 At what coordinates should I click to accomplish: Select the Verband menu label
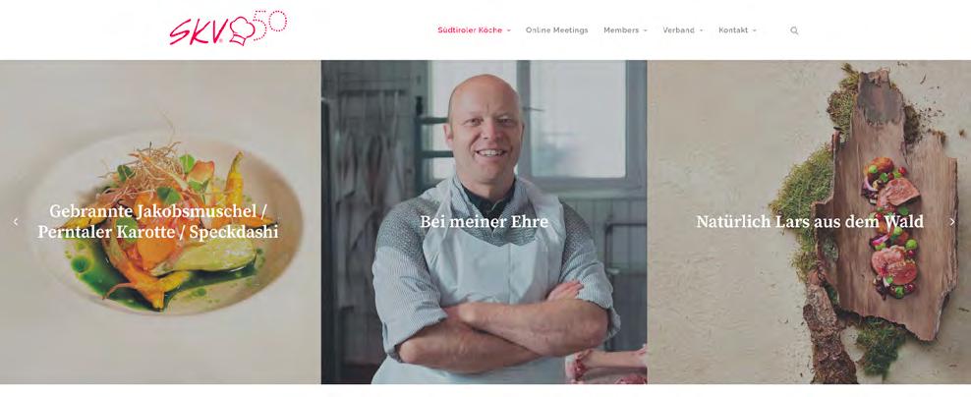(679, 30)
